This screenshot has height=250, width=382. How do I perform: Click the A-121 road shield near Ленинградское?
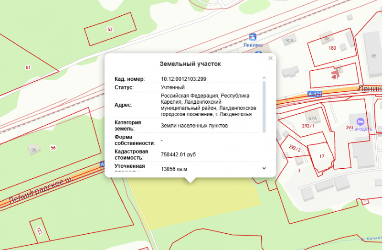[315, 94]
